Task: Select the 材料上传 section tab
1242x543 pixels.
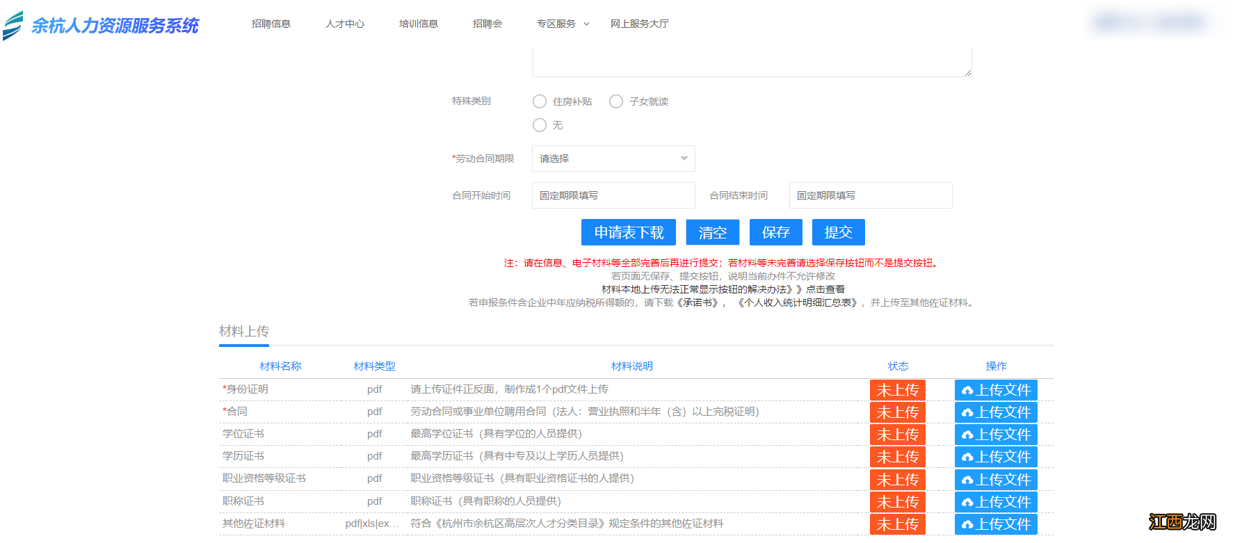Action: (x=244, y=332)
